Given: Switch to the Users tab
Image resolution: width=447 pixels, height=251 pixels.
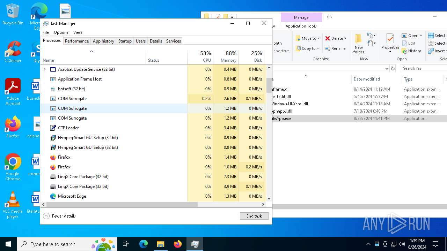Looking at the screenshot, I should pyautogui.click(x=141, y=41).
